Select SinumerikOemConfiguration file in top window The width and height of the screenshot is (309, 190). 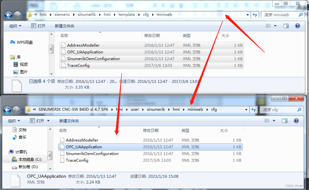tap(152, 59)
